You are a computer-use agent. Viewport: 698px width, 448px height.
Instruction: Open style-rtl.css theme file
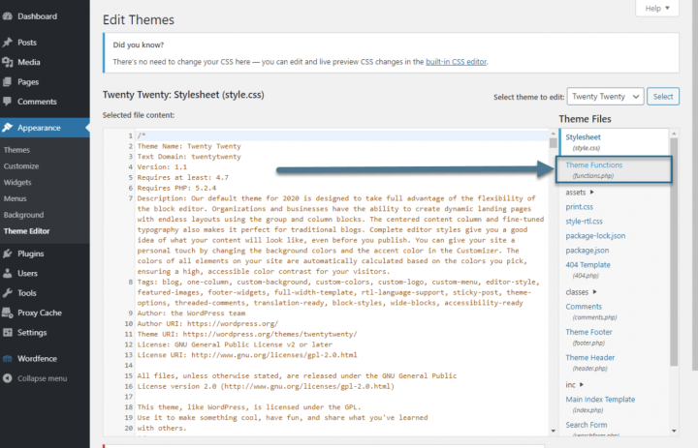tap(584, 222)
